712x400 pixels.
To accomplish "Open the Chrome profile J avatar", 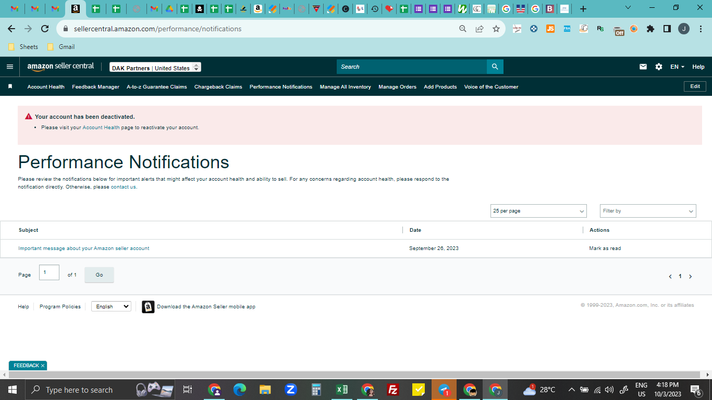I will [684, 29].
